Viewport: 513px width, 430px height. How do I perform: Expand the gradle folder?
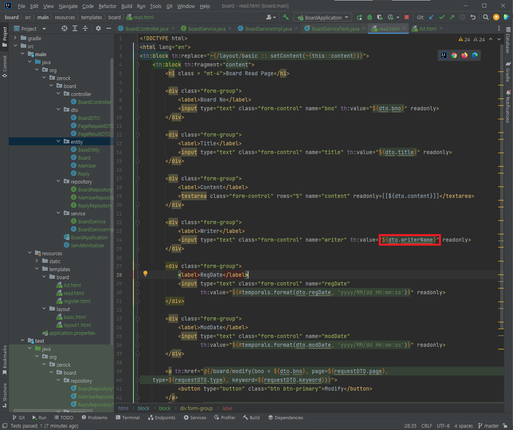[x=15, y=38]
